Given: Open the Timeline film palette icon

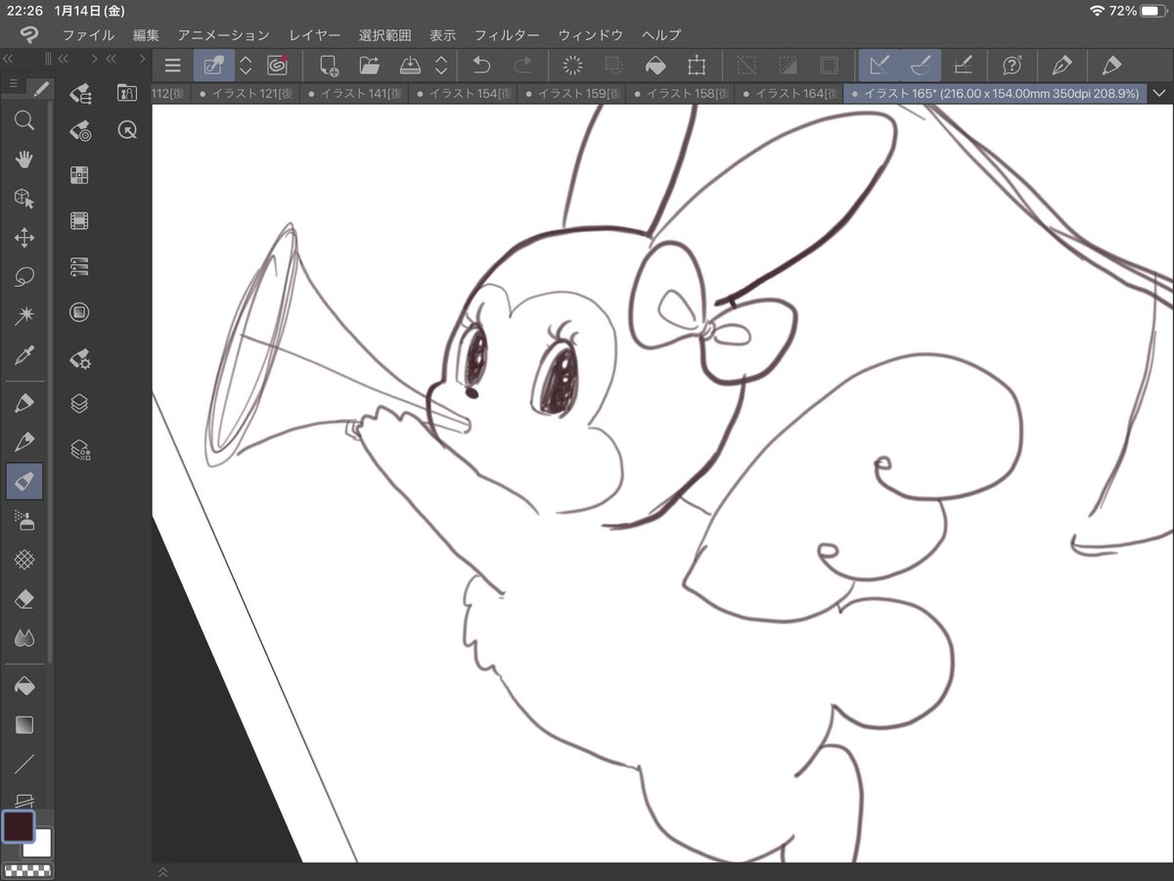Looking at the screenshot, I should (80, 221).
